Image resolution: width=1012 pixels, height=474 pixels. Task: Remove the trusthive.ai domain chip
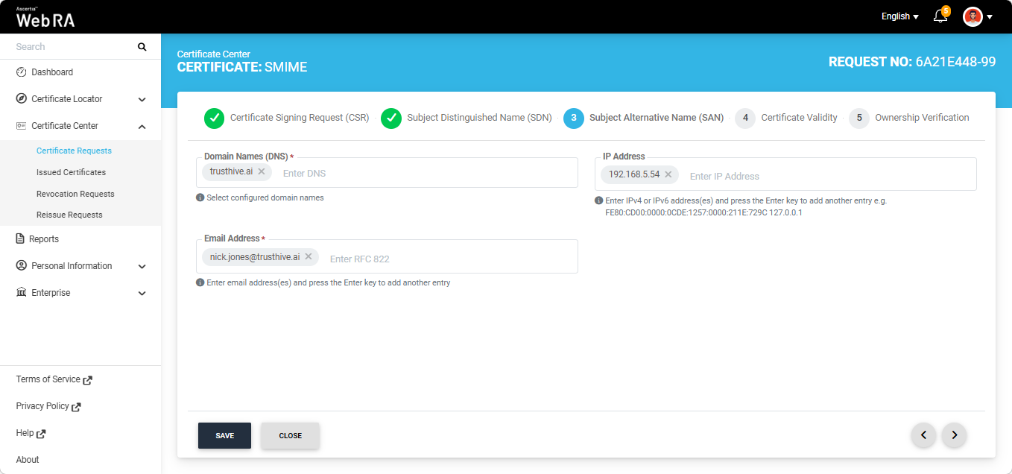click(262, 171)
